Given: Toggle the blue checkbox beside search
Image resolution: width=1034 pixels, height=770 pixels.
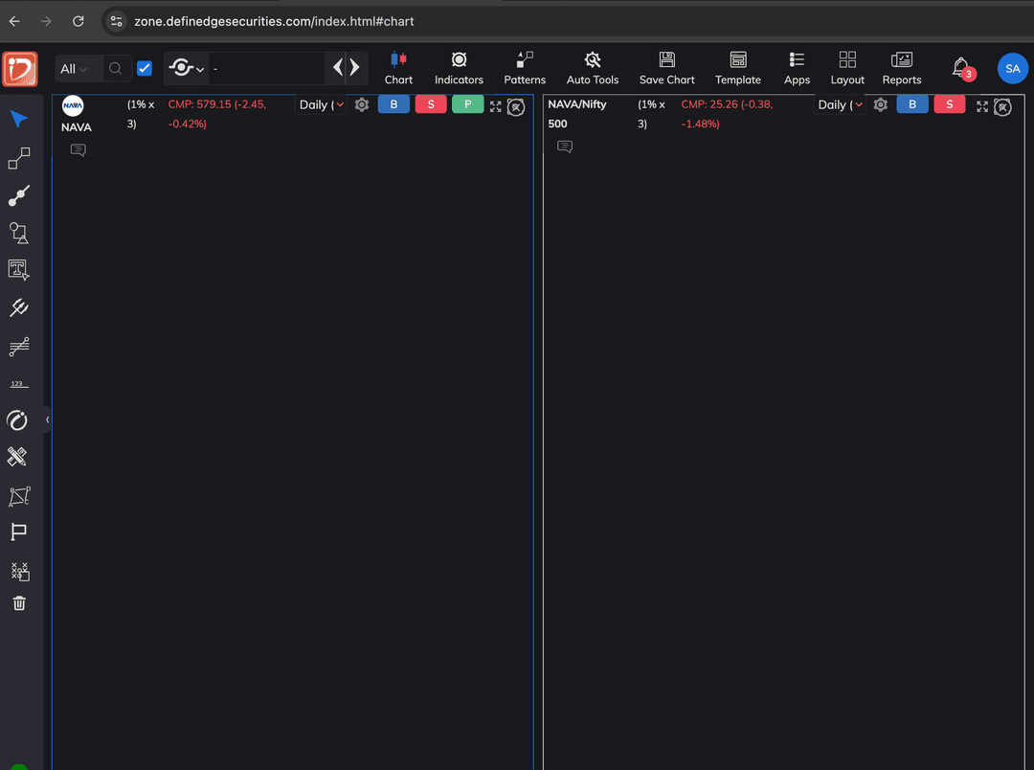Looking at the screenshot, I should point(145,69).
